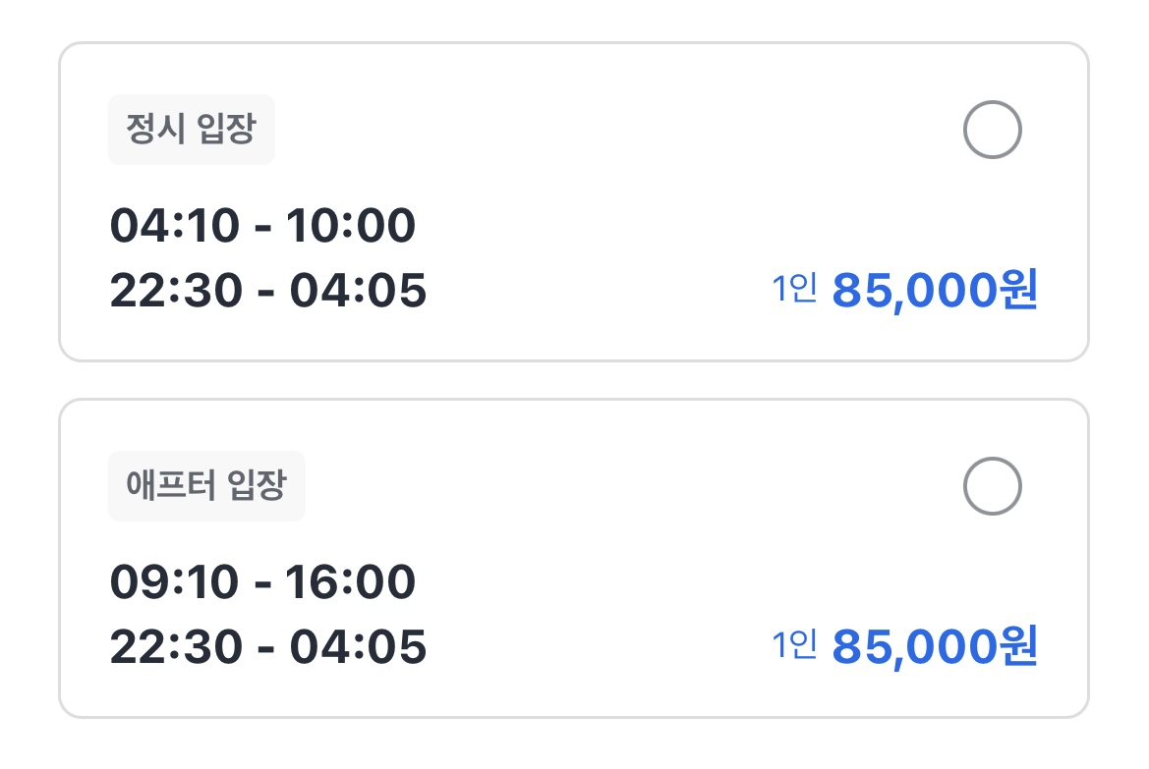This screenshot has height=769, width=1149.
Task: Click 22:30 - 04:05 in the 정시 입장 card
Action: pyautogui.click(x=267, y=291)
